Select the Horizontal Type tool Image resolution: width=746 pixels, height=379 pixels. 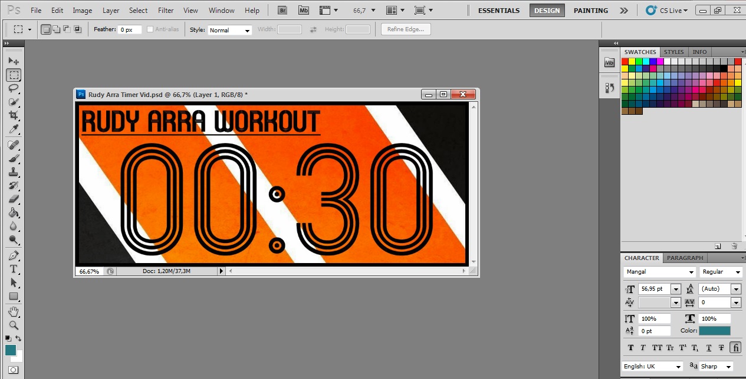click(14, 268)
